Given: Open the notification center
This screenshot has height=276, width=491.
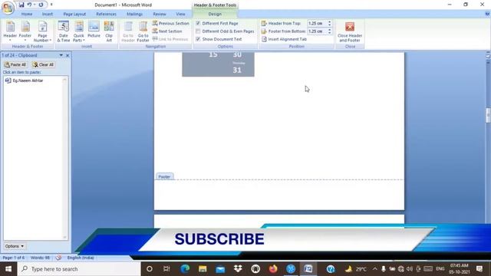Looking at the screenshot, I should tap(479, 269).
